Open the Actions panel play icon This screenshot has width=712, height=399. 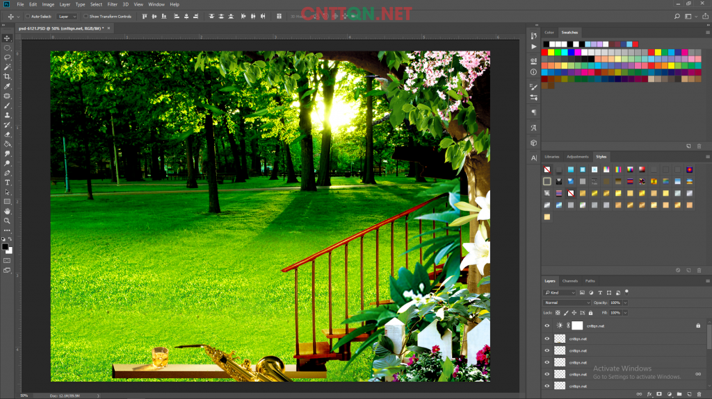tap(533, 46)
